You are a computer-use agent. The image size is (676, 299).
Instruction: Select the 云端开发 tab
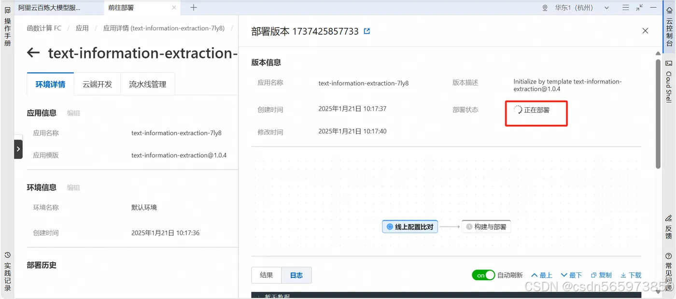pos(97,84)
